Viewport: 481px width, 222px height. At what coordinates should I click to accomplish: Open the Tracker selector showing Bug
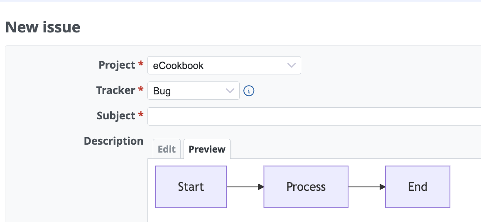click(194, 91)
